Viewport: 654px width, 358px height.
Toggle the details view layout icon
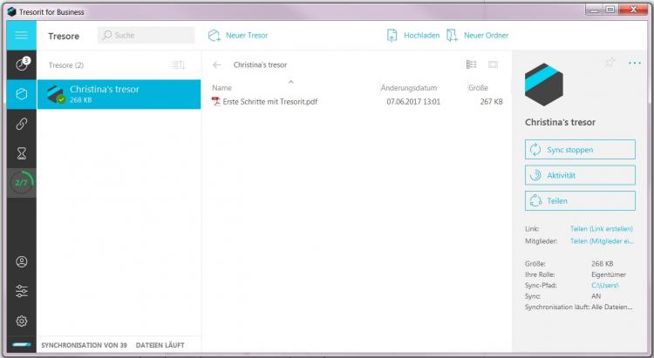coord(472,64)
